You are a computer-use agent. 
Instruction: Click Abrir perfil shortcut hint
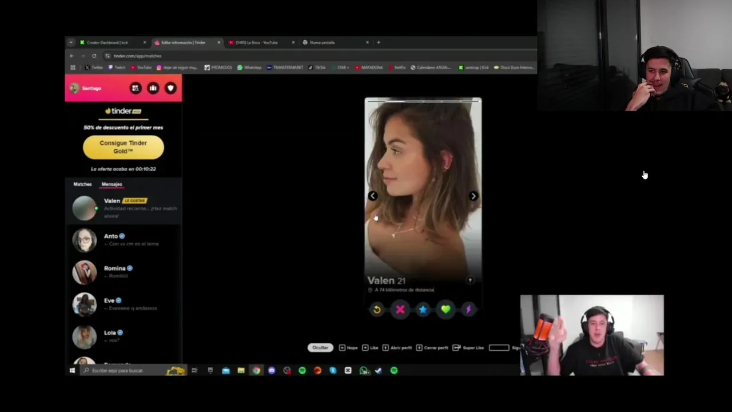click(x=397, y=347)
